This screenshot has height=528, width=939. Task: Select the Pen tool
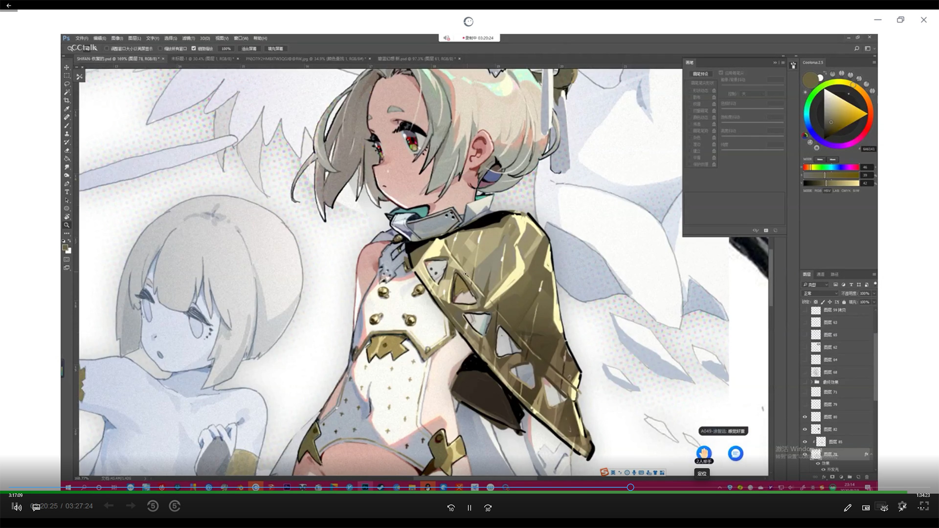[x=67, y=183]
